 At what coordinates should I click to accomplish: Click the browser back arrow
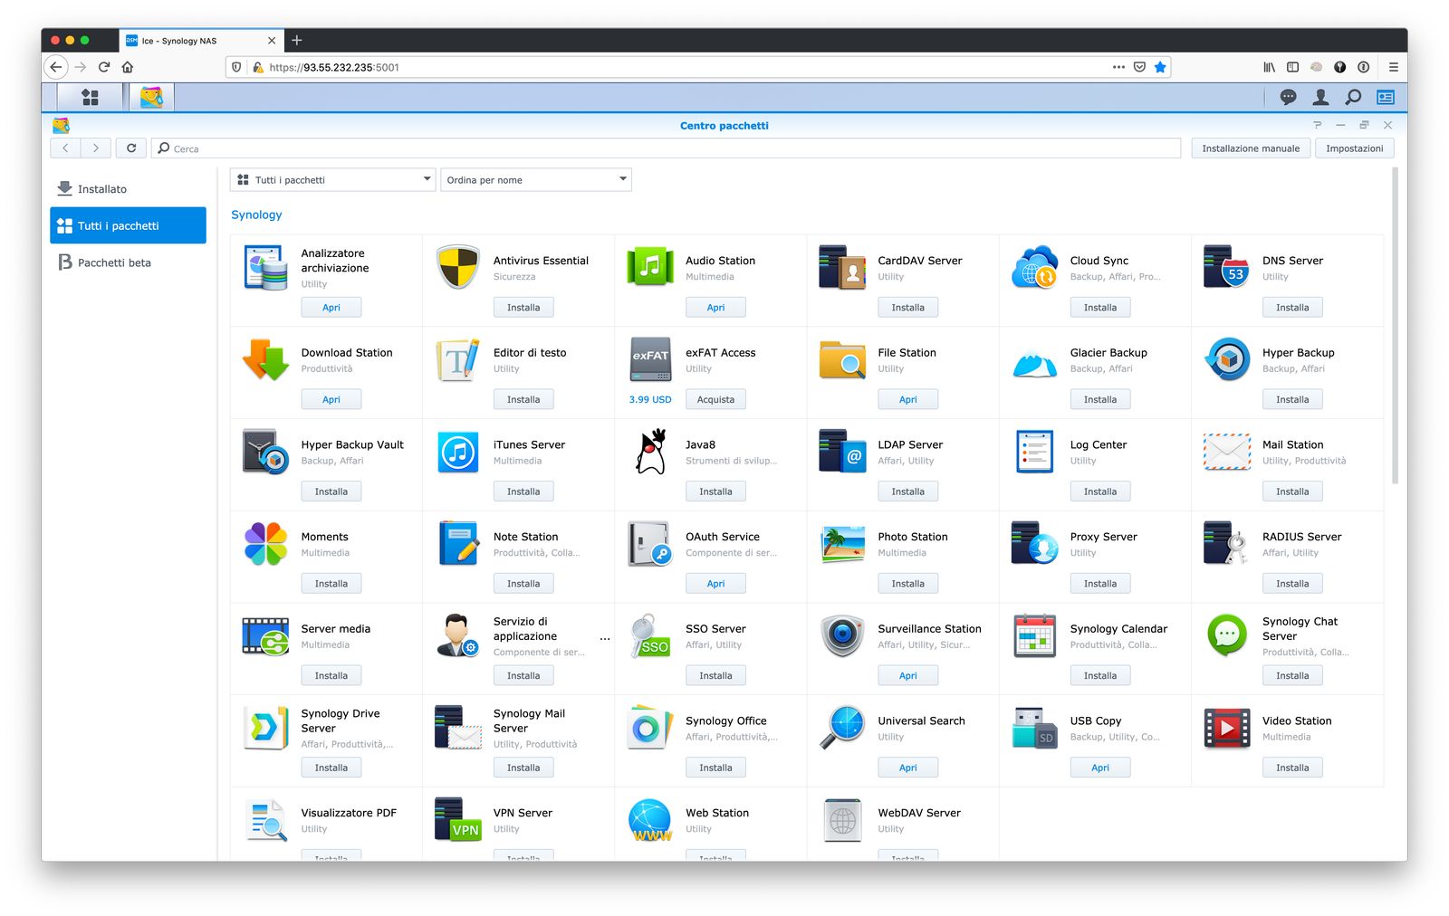coord(56,67)
